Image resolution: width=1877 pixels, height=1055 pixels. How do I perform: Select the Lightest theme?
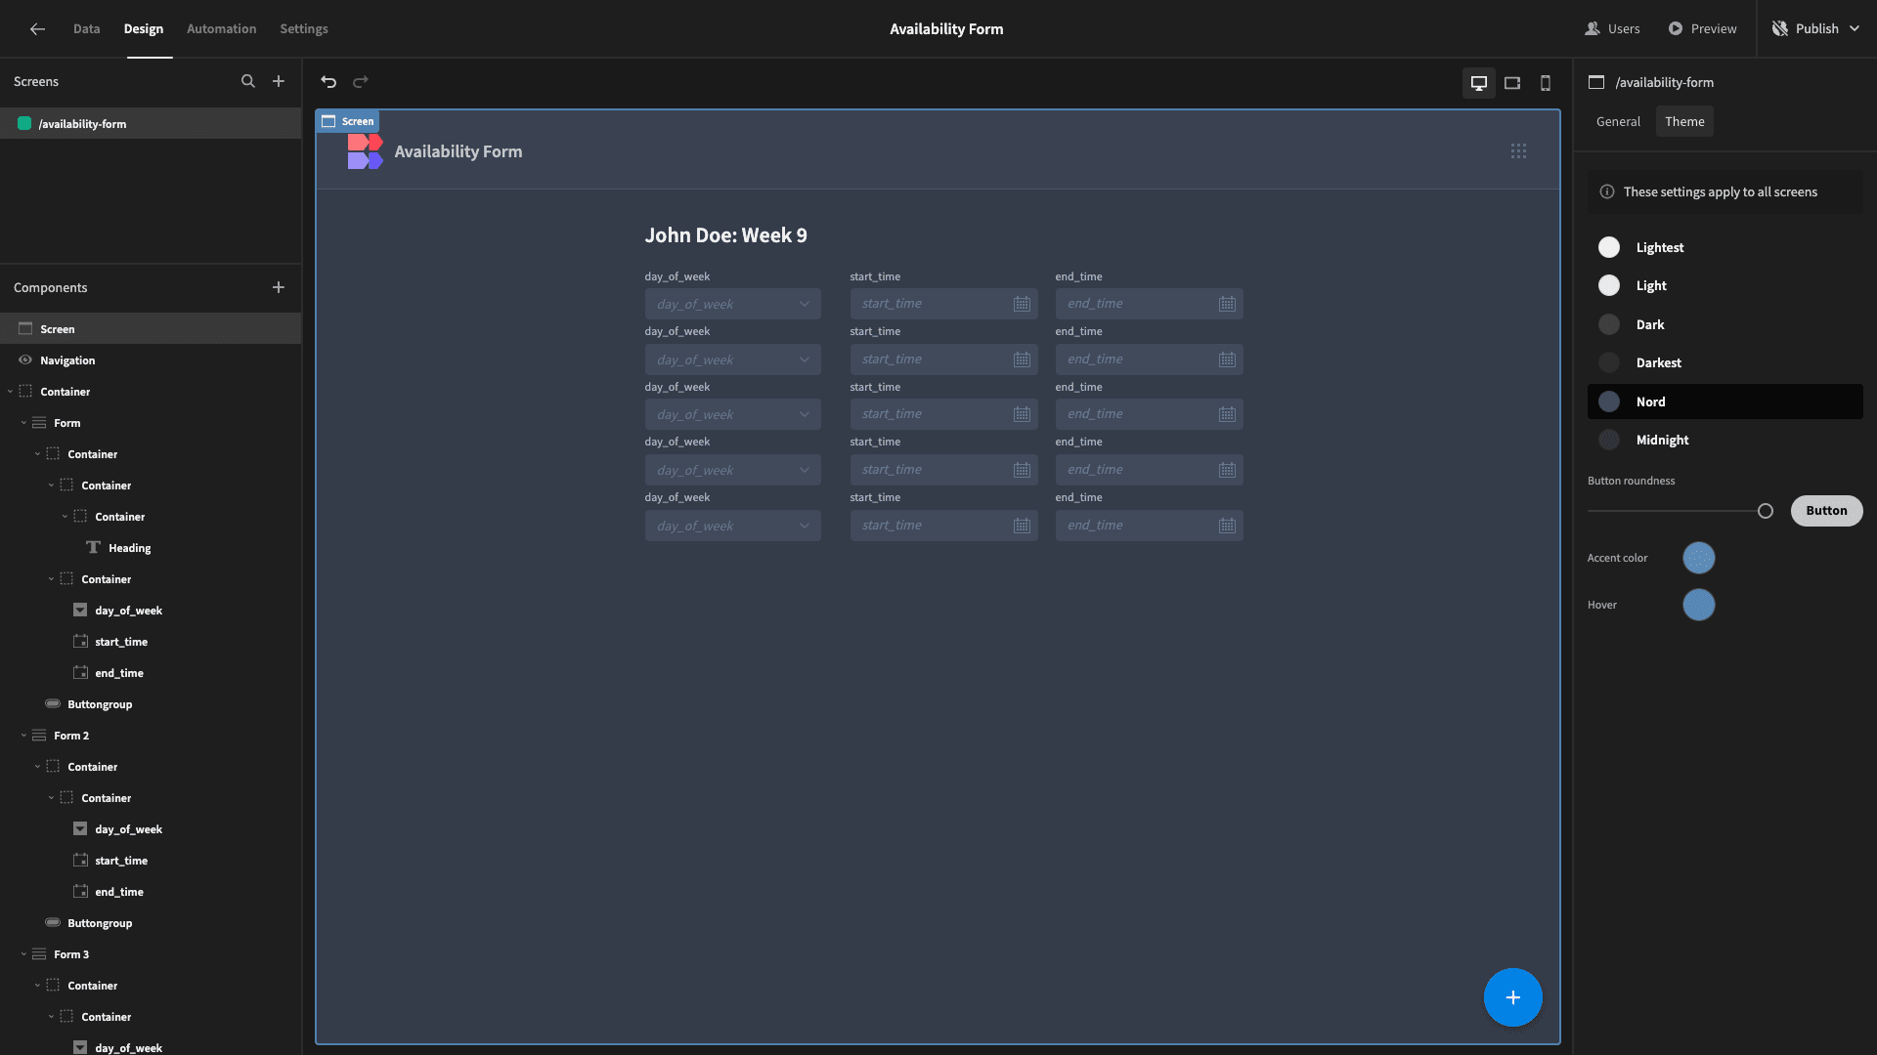1724,247
